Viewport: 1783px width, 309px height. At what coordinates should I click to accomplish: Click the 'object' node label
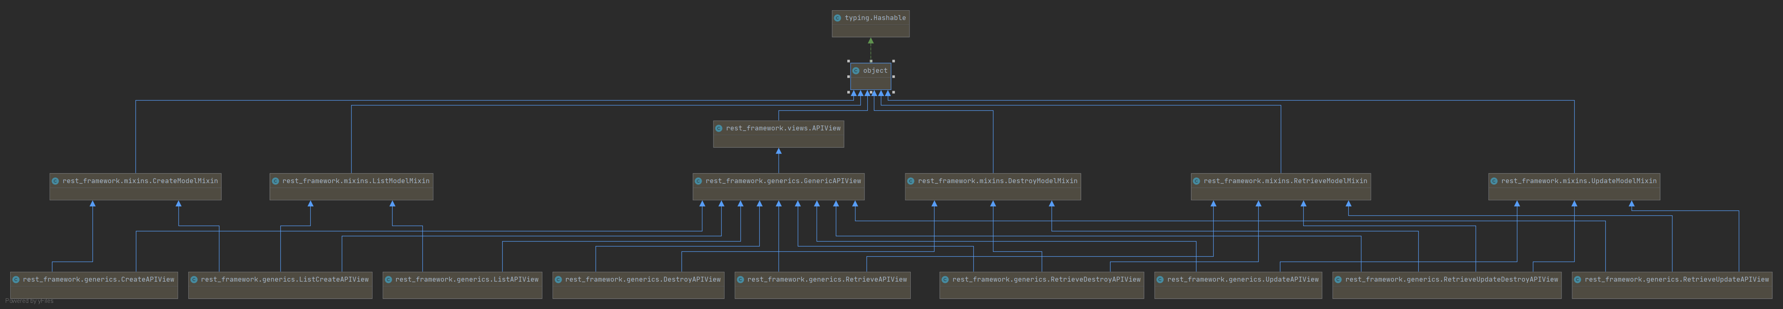[x=875, y=71]
